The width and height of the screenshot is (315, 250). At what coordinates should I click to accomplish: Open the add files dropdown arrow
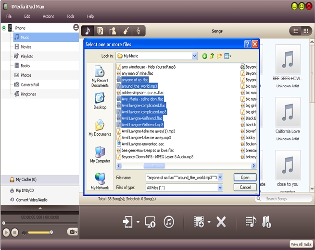[x=209, y=222]
